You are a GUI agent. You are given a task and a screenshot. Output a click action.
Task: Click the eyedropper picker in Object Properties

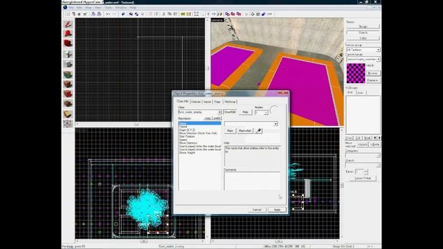(258, 131)
